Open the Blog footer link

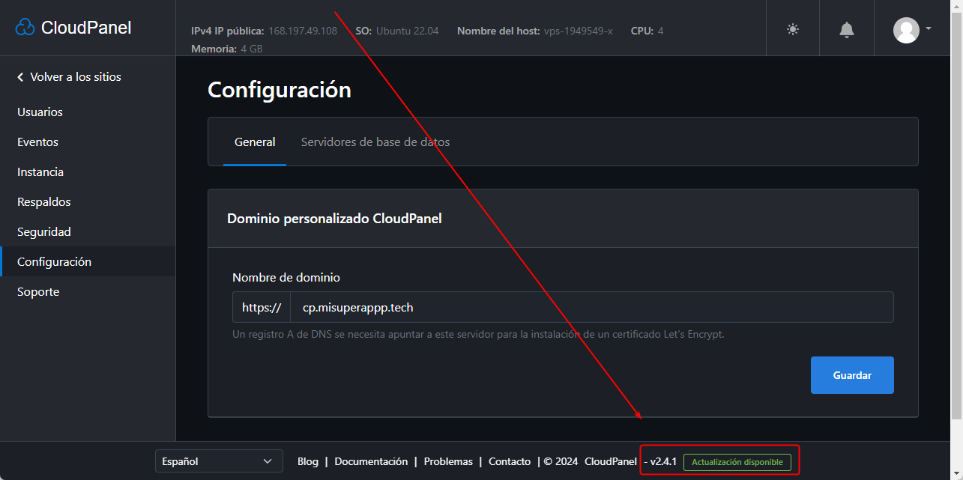pyautogui.click(x=308, y=462)
